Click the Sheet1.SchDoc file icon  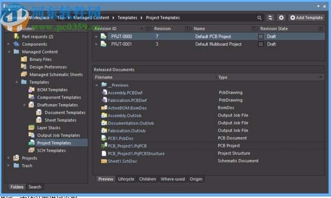(x=104, y=161)
